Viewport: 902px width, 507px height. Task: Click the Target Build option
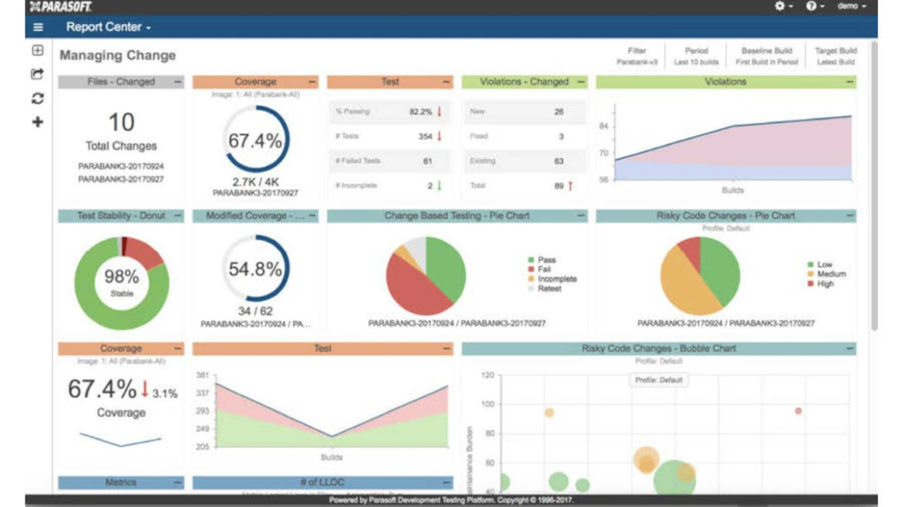tap(836, 56)
